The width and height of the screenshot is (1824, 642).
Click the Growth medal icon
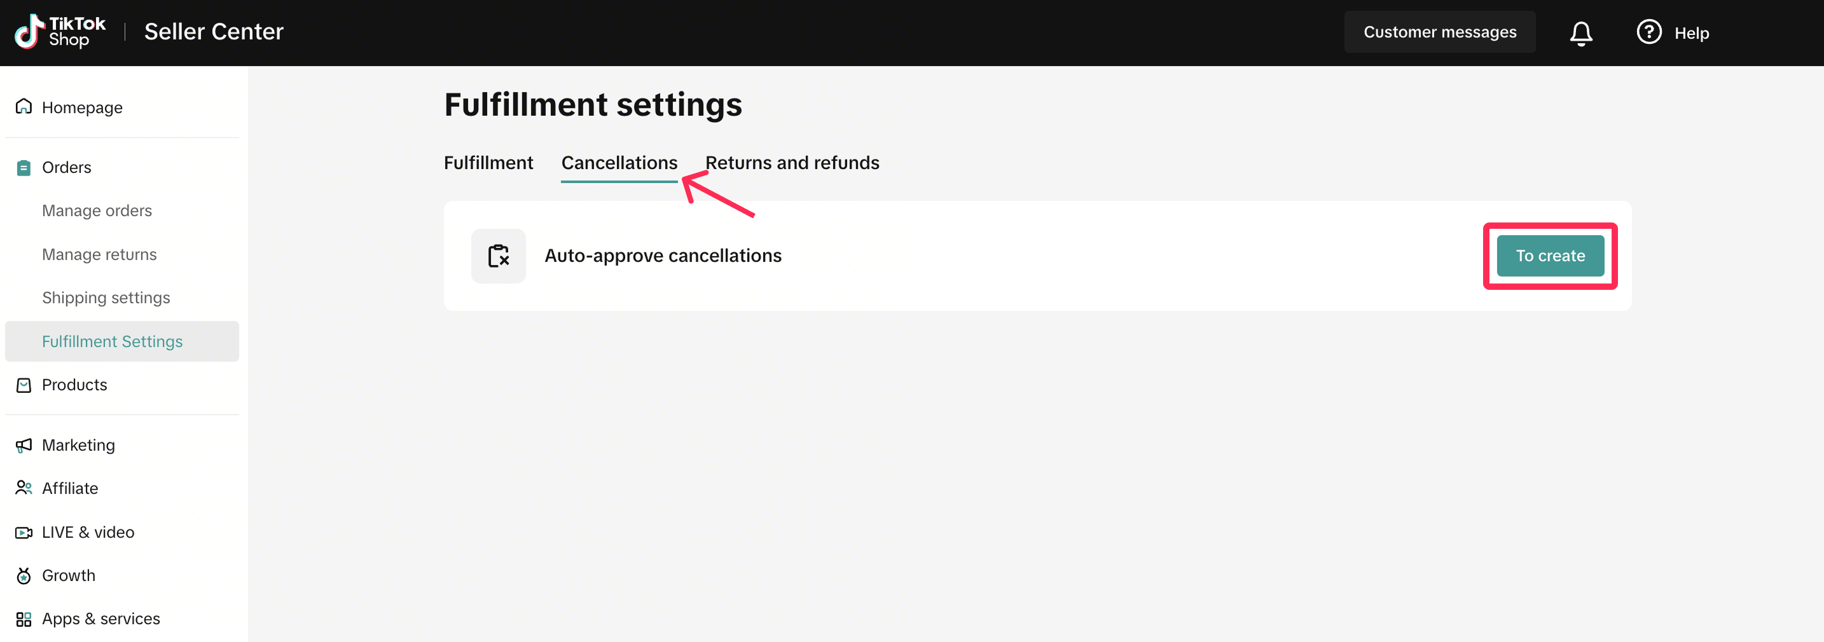(24, 575)
